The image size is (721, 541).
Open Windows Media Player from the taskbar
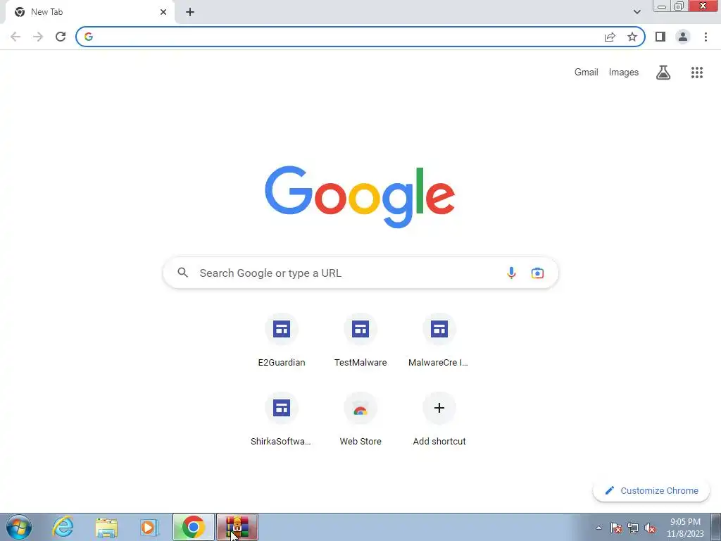[149, 527]
